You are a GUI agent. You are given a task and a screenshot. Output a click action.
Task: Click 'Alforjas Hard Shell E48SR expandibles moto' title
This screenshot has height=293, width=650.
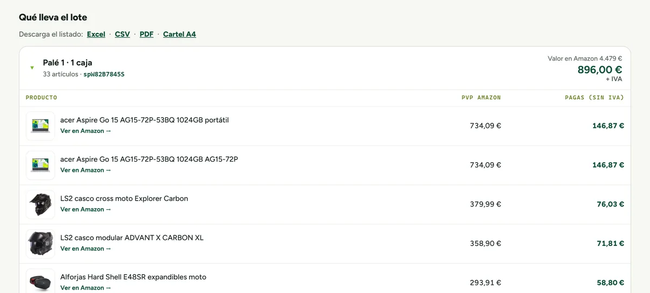[x=133, y=277]
